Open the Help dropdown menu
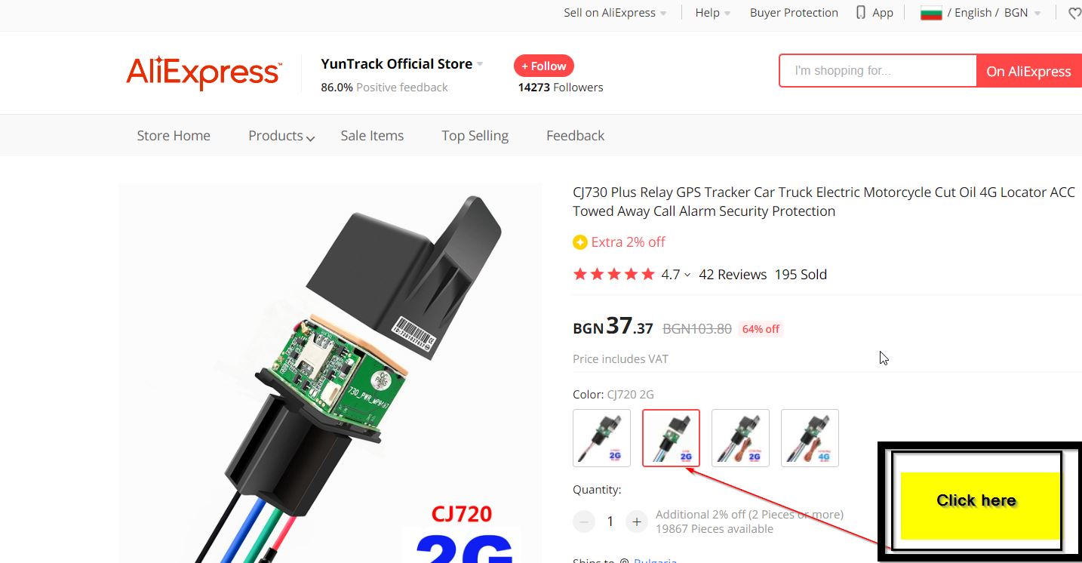This screenshot has width=1082, height=563. (713, 13)
